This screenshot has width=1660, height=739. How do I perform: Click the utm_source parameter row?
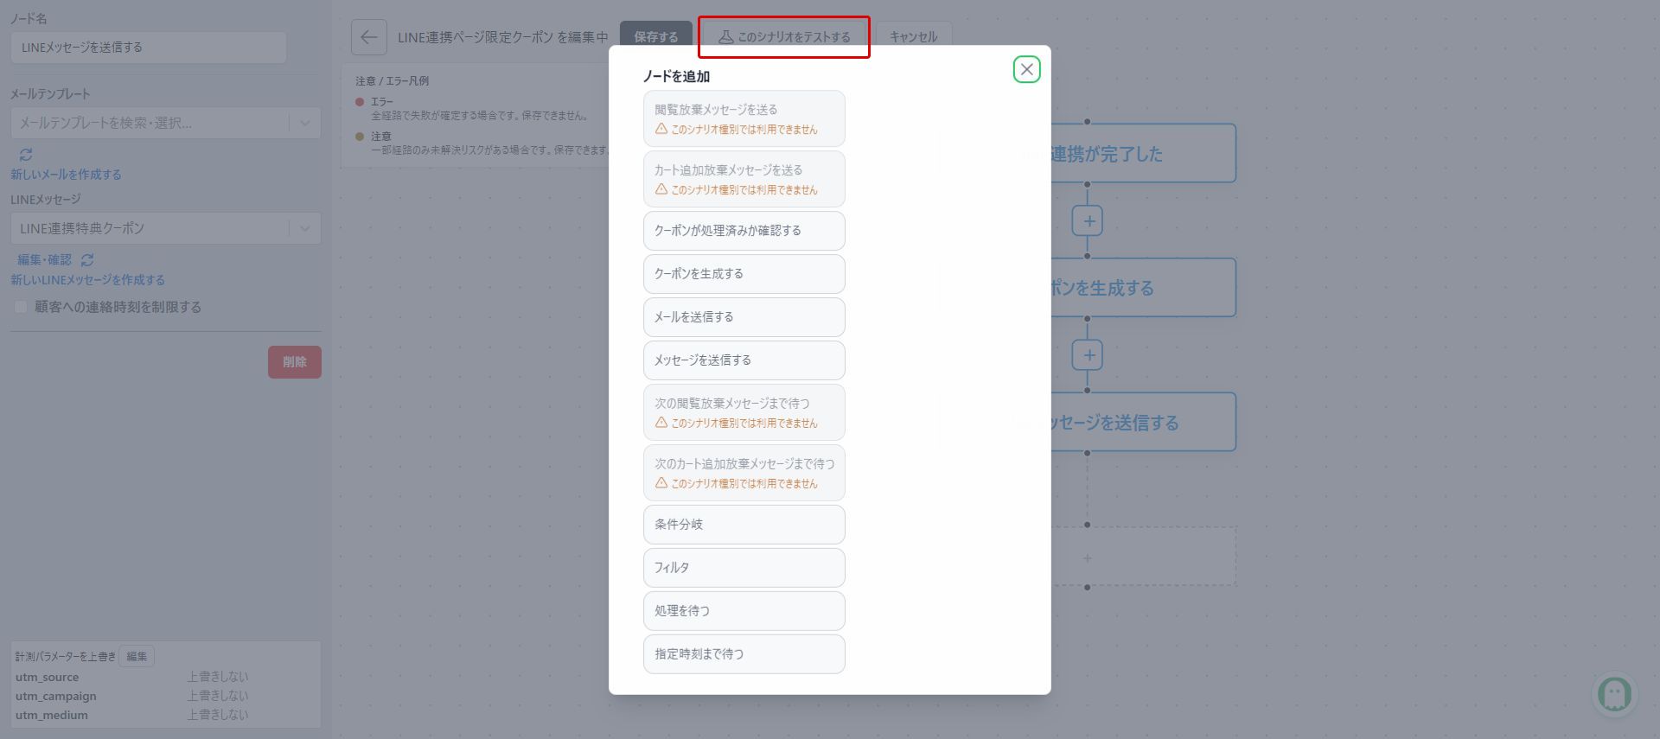pyautogui.click(x=166, y=677)
